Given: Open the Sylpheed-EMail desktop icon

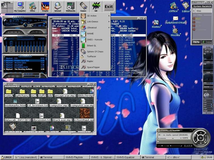Looking at the screenshot, I should click(176, 20).
